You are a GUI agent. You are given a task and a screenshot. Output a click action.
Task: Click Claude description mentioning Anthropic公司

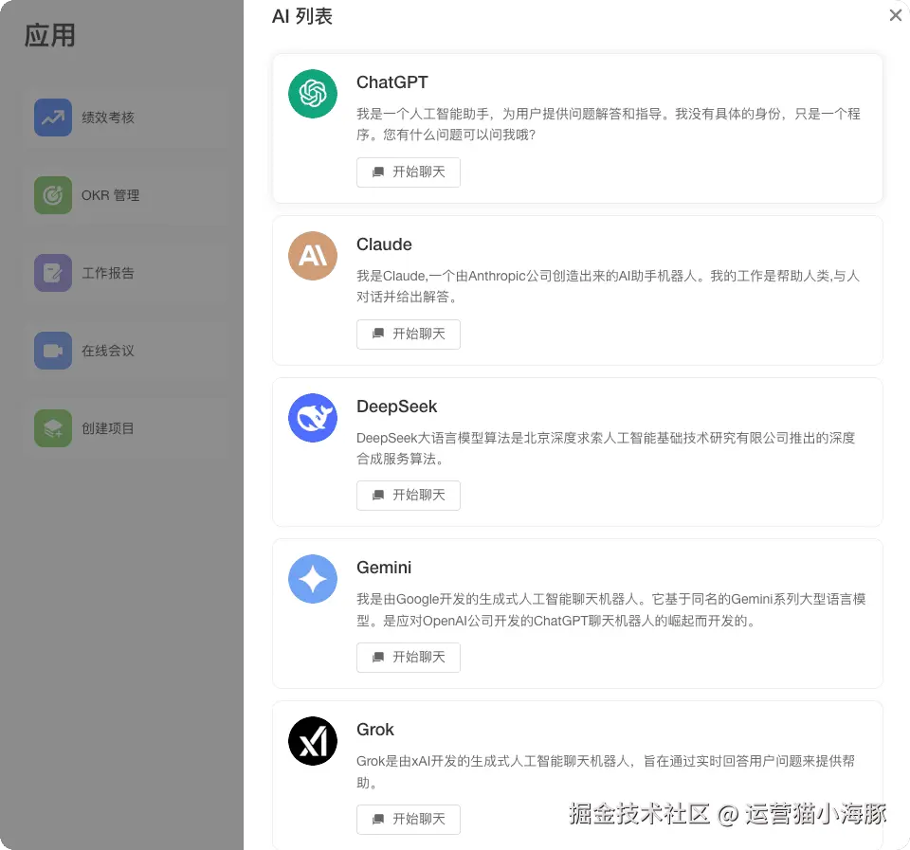click(609, 286)
